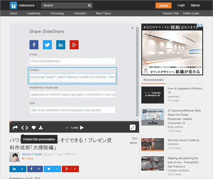Open How to Upgrade to Windows 10 title link

coord(185,90)
